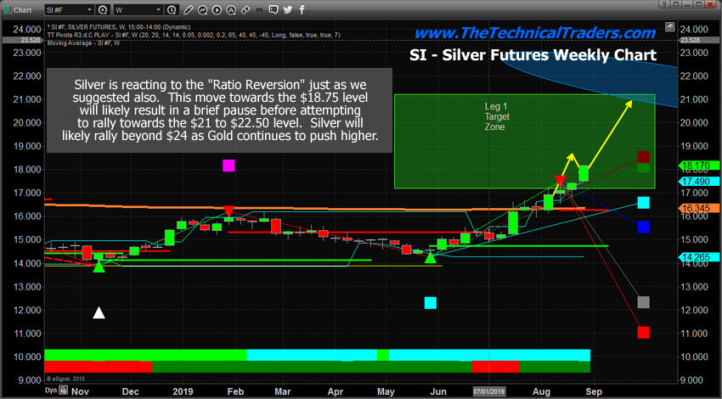Open the alerts 'A' circle icon

[231, 9]
